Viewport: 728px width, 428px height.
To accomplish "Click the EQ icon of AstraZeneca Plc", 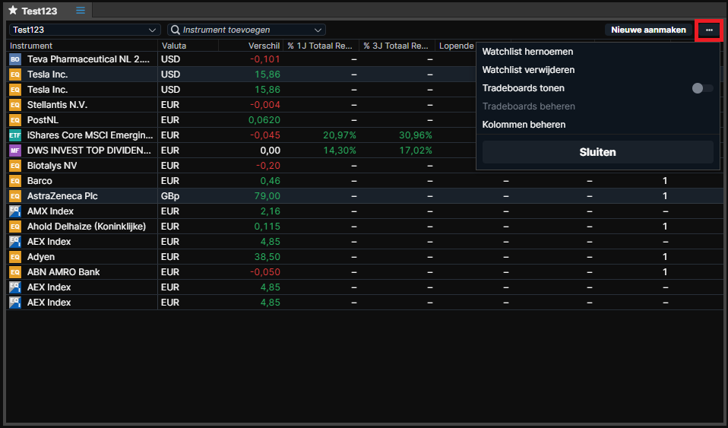I will (x=15, y=196).
